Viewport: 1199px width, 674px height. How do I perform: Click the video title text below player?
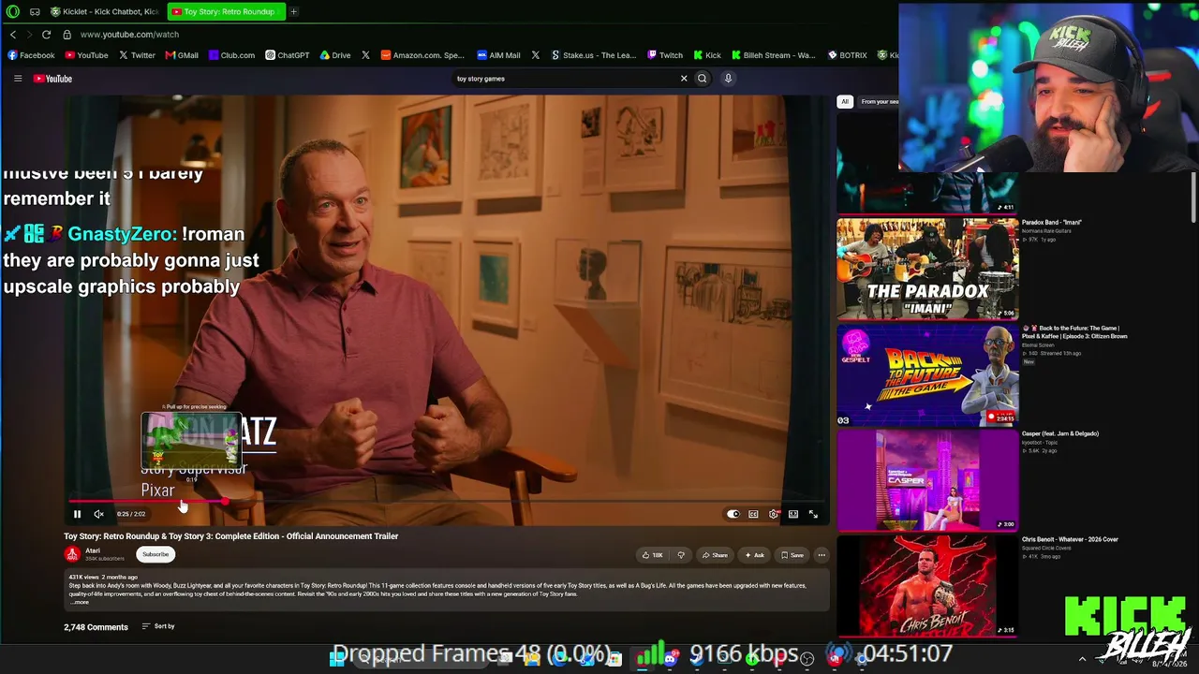pos(231,536)
